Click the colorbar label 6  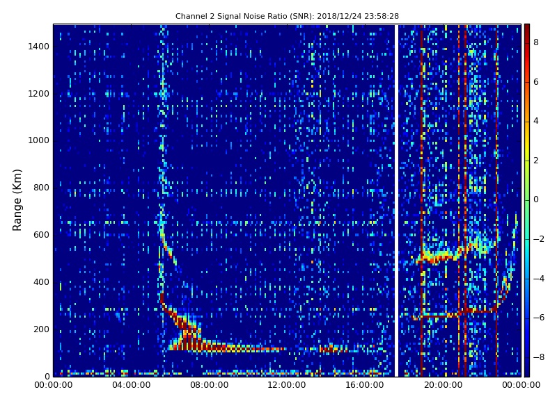pyautogui.click(x=536, y=82)
